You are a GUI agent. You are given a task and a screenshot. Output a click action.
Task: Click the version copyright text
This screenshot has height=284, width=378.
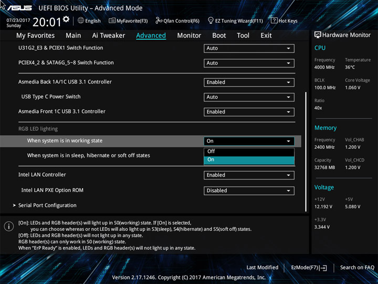[188, 278]
